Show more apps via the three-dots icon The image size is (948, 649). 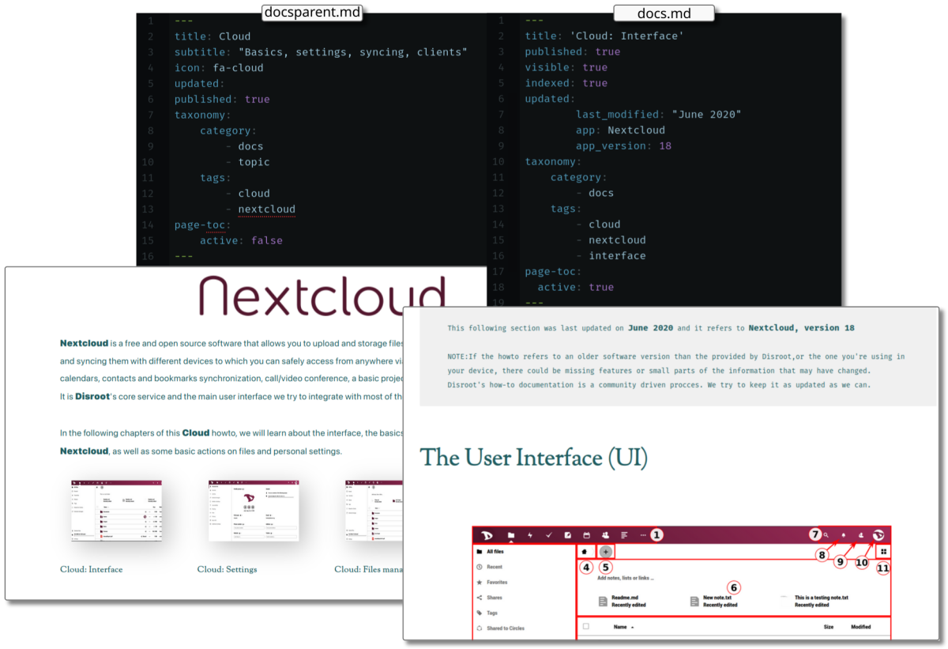pos(642,535)
